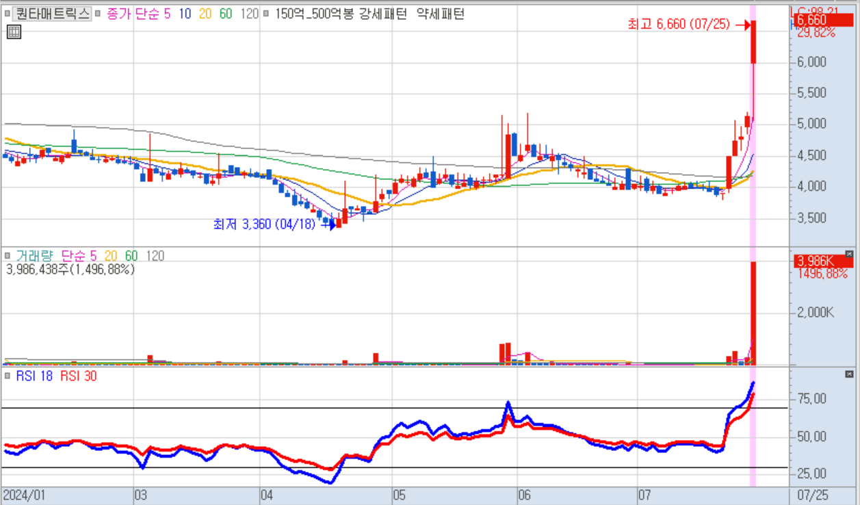Click the 07 month axis label
This screenshot has height=505, width=860.
coord(644,494)
